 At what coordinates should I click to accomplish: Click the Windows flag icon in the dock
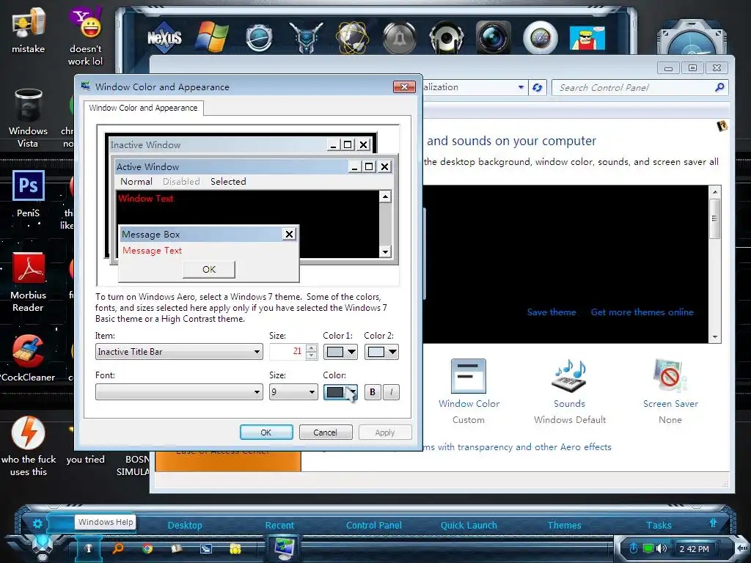(211, 37)
